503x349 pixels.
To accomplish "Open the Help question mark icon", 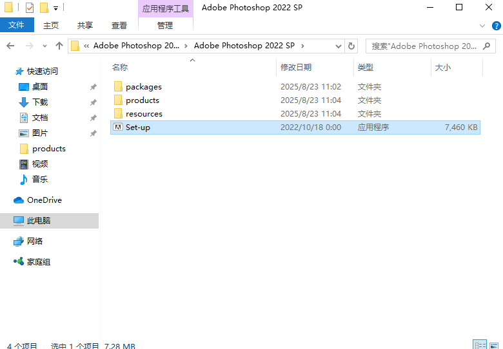I will coord(496,25).
